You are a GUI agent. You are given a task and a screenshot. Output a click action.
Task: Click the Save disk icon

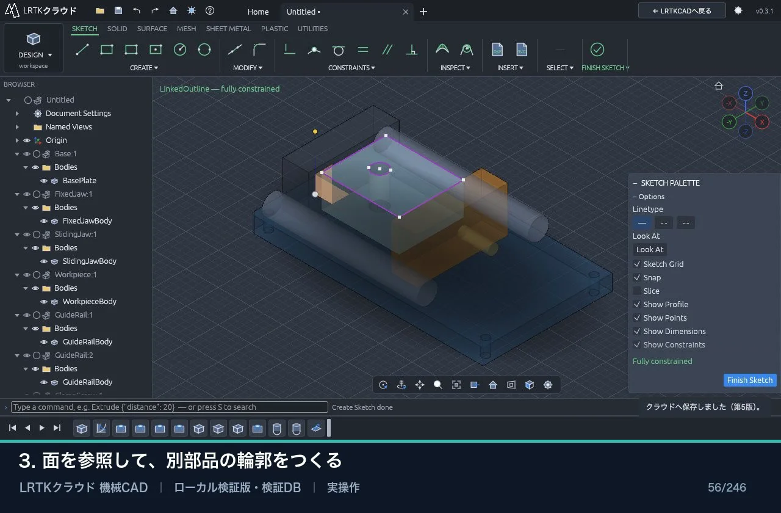click(x=118, y=11)
